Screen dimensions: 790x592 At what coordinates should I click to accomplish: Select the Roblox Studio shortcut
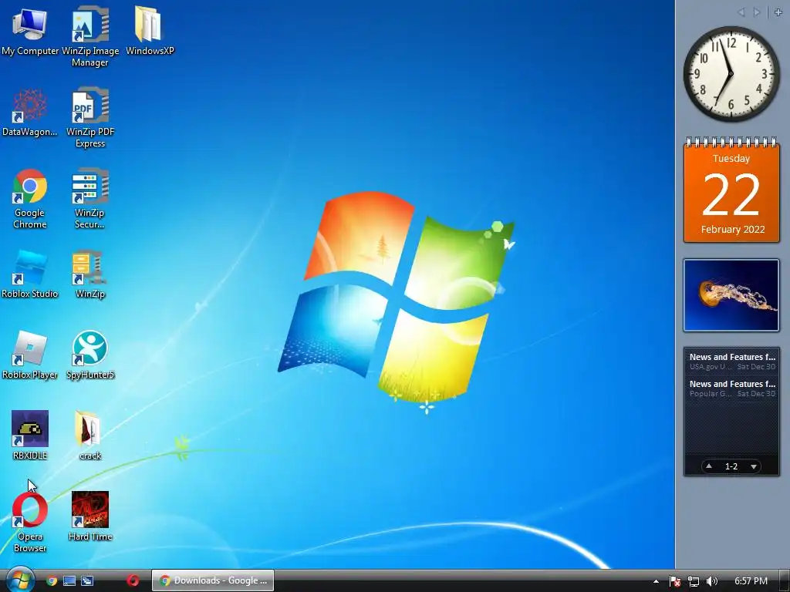pos(30,274)
